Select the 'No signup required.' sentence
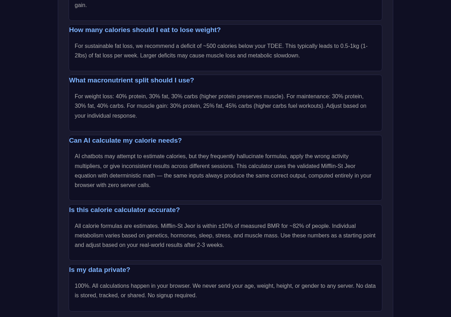 (x=172, y=296)
